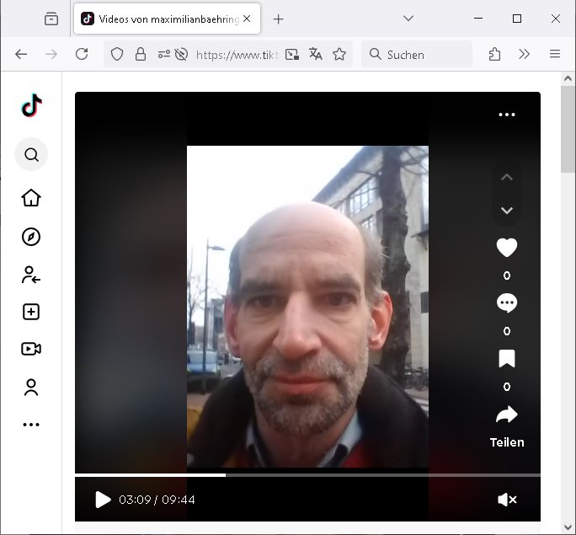Open video options three-dot menu
Screen dimensions: 576x535
[506, 115]
